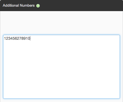
Task: Click the gray gap above the text area
Action: click(61, 23)
